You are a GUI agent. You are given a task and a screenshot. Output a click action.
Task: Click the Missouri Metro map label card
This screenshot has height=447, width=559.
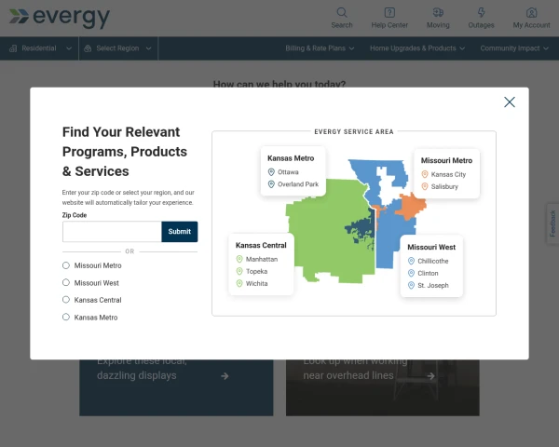coord(446,173)
